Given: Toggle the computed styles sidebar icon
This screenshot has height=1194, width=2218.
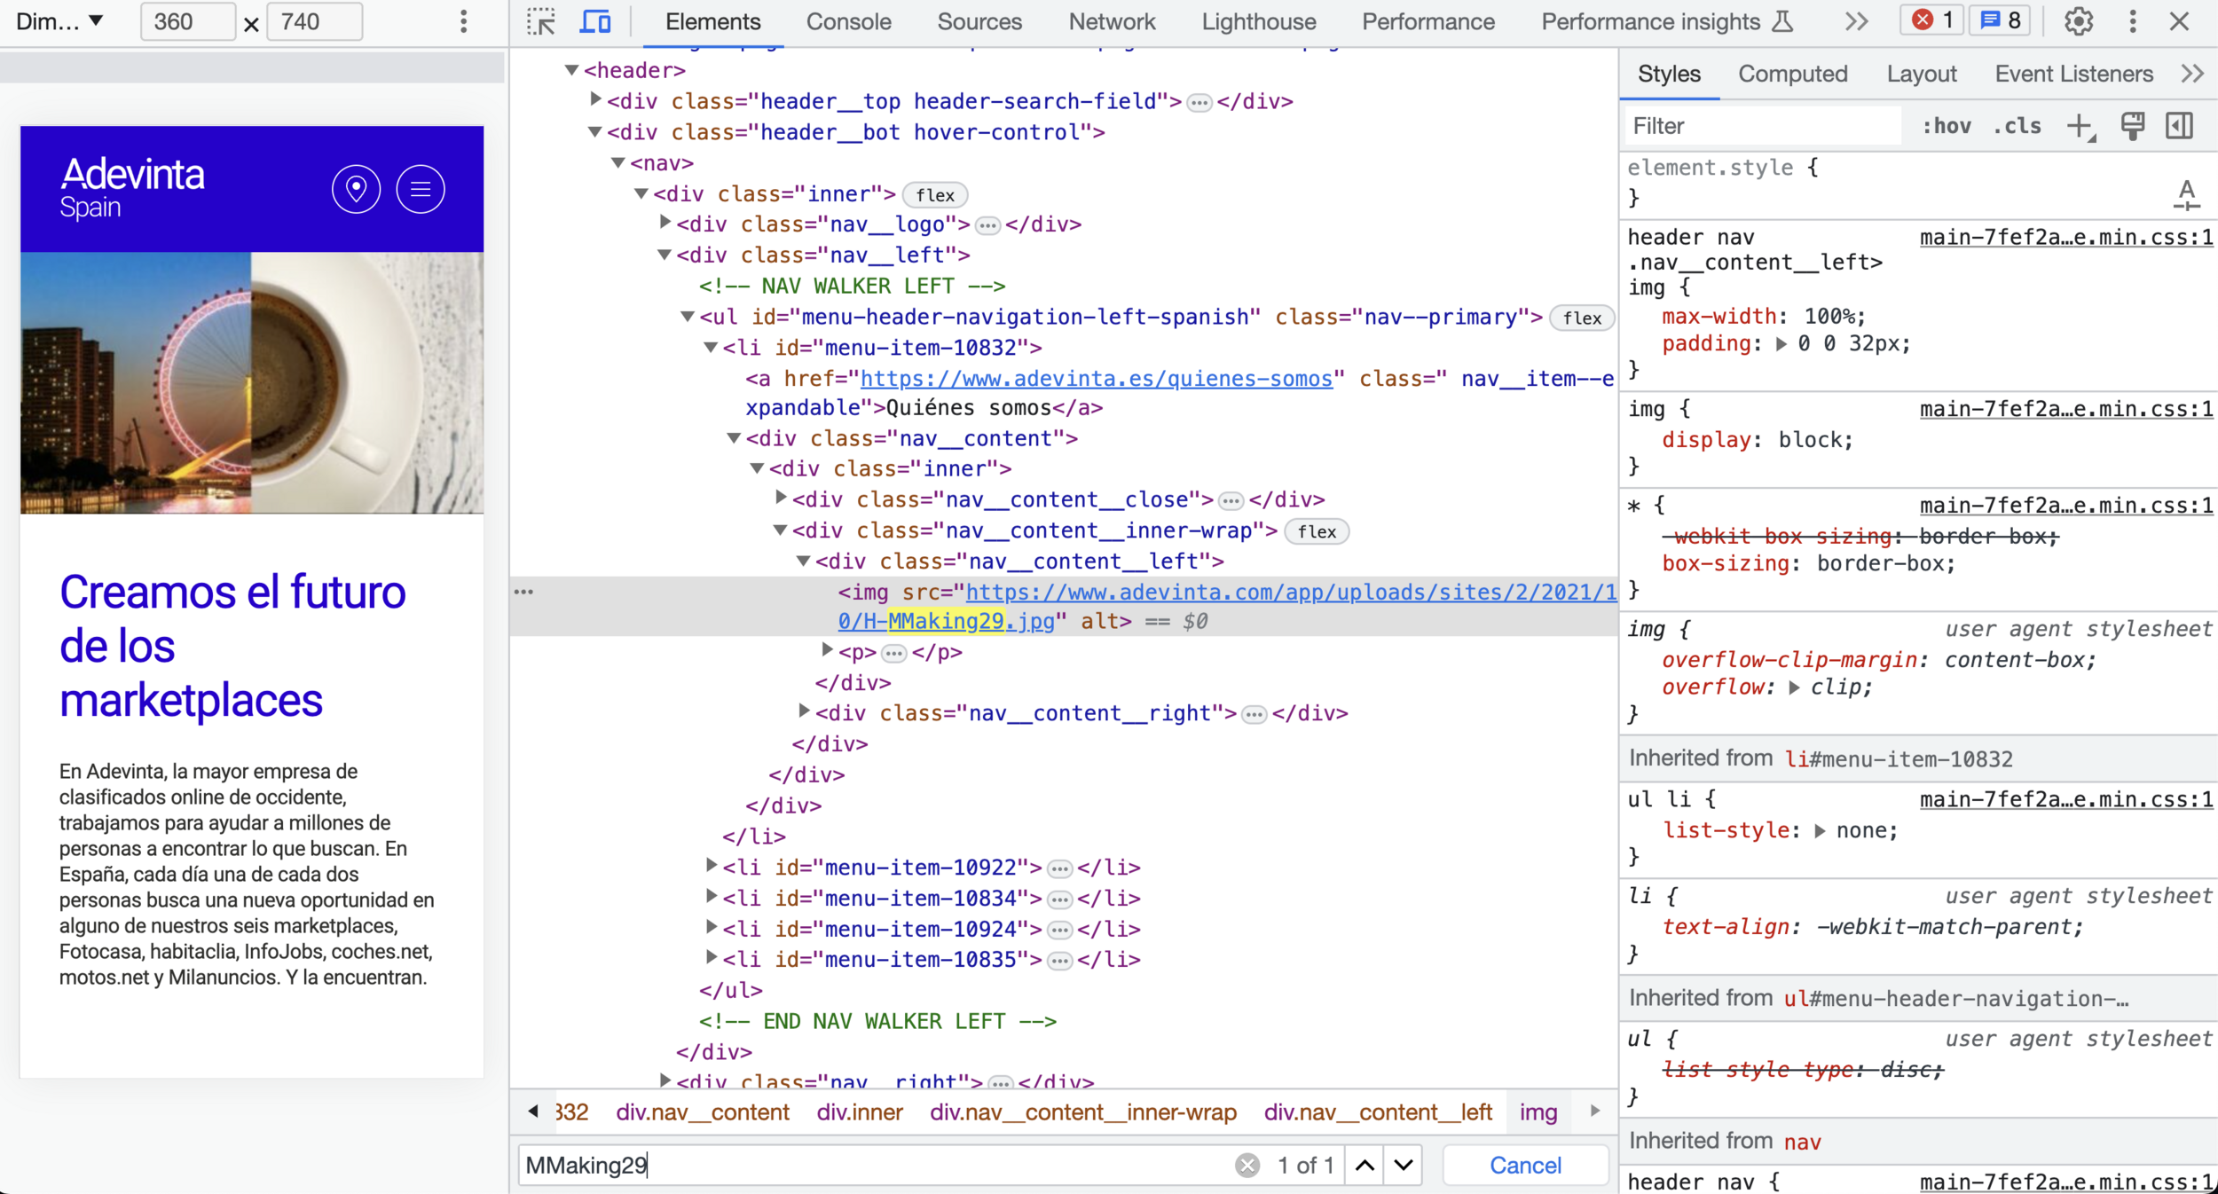Looking at the screenshot, I should click(2180, 126).
